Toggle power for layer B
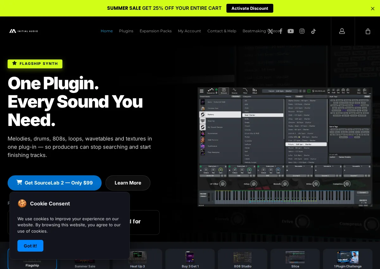Viewport: 380px width, 269px height. [230, 166]
